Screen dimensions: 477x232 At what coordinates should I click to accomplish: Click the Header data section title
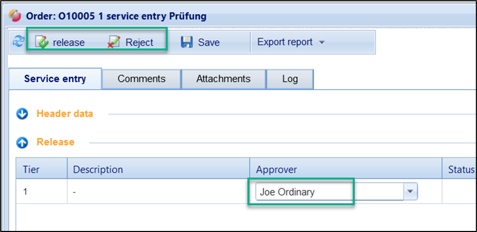(65, 114)
